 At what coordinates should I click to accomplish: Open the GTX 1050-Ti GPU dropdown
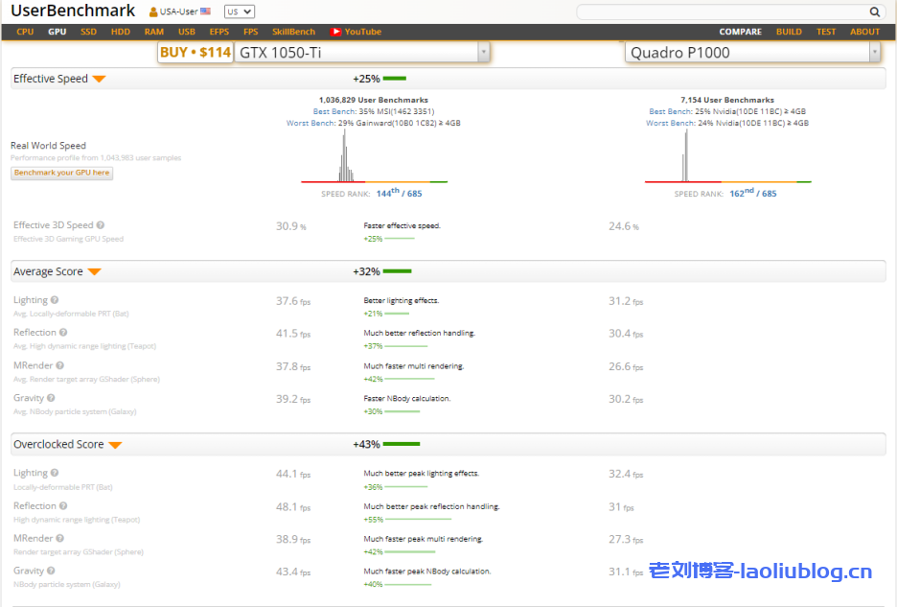(482, 53)
